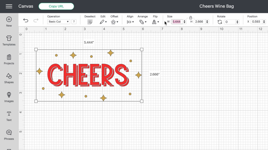
Task: Open the Phrases panel
Action: click(x=9, y=135)
